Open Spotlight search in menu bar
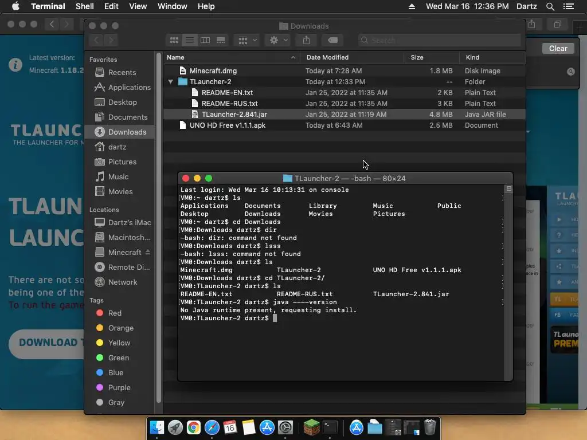This screenshot has width=587, height=440. point(550,6)
